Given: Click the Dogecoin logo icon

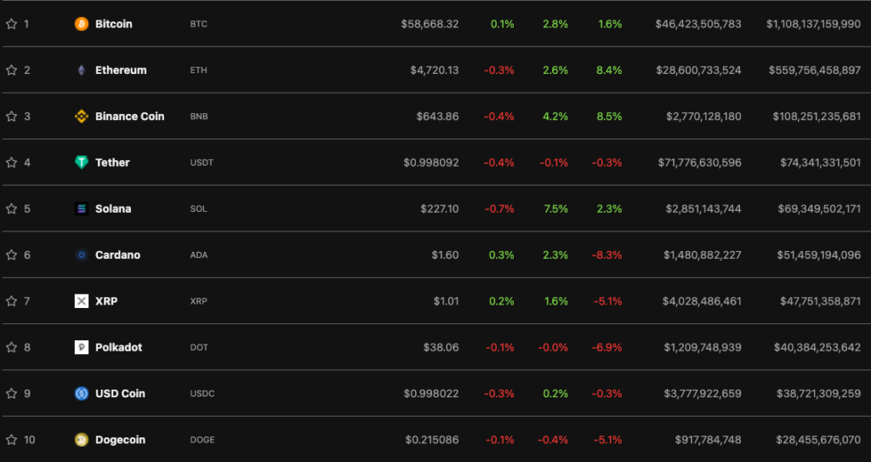Looking at the screenshot, I should coord(82,440).
